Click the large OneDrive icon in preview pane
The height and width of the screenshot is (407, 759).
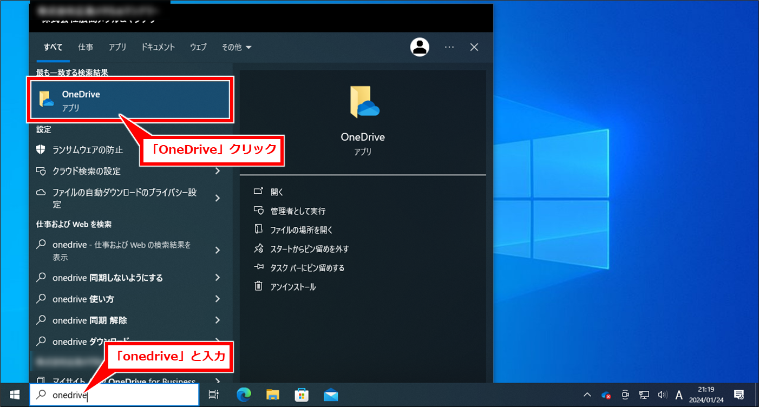tap(364, 102)
